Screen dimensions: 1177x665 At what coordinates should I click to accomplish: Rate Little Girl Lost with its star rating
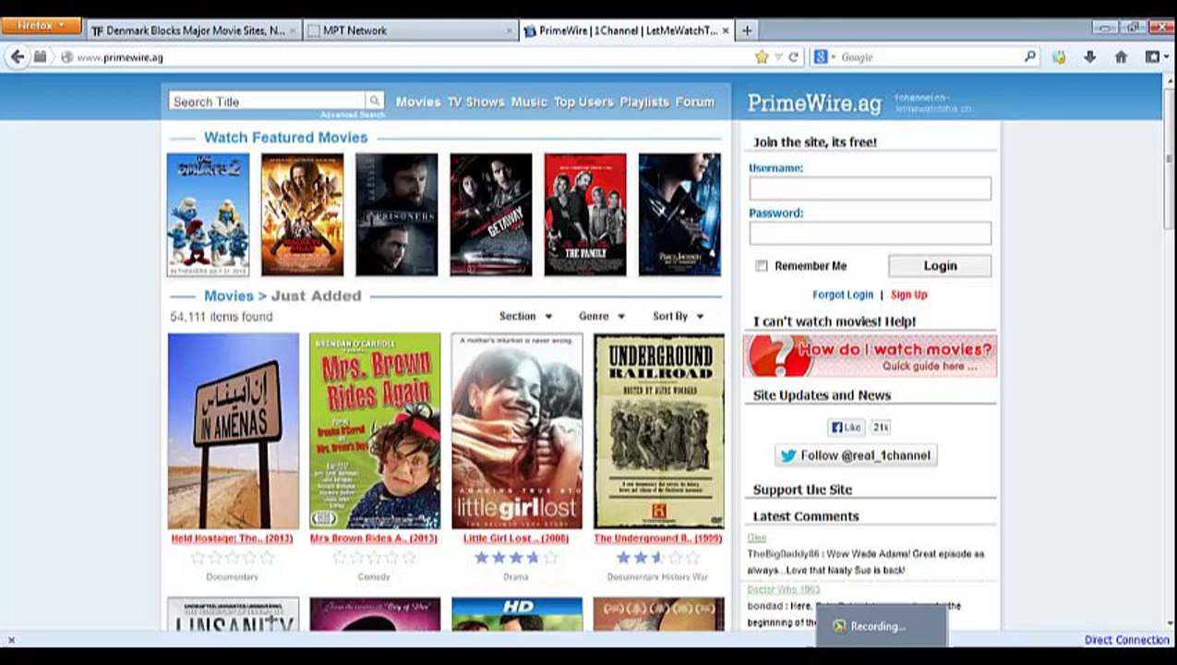coord(516,558)
